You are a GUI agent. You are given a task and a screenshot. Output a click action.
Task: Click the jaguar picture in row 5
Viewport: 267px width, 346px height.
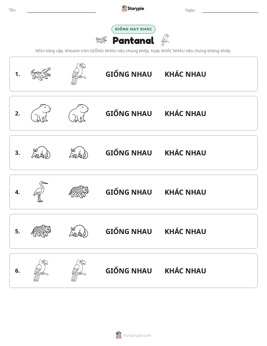pos(41,231)
